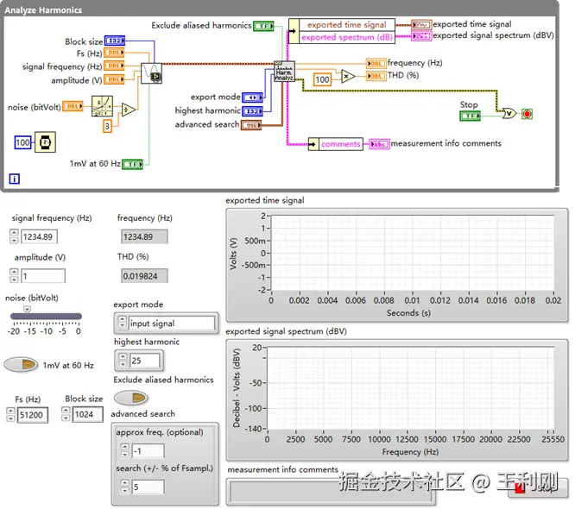Click the loop stop condition terminal
This screenshot has height=509, width=575.
527,114
